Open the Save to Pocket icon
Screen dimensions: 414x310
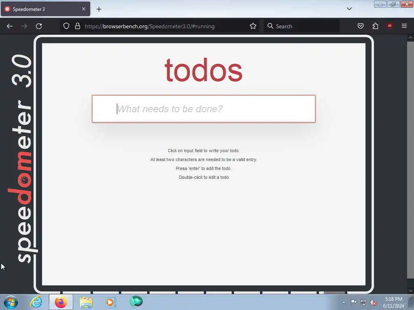coord(360,26)
